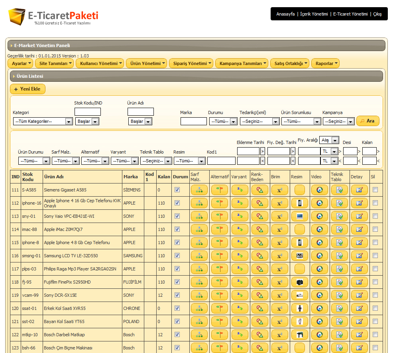Play Video icon for Fujifilm FinePix row
Image resolution: width=393 pixels, height=353 pixels.
point(319,282)
